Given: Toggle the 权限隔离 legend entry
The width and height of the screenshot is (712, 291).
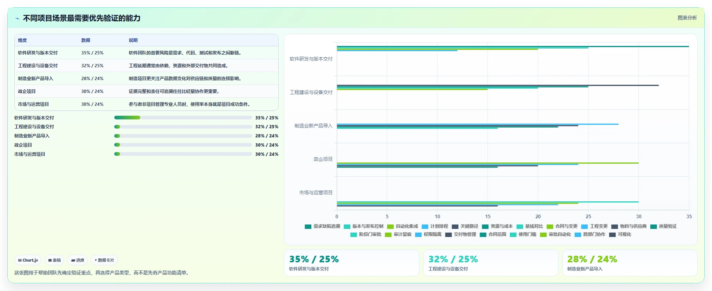Looking at the screenshot, I should [428, 234].
